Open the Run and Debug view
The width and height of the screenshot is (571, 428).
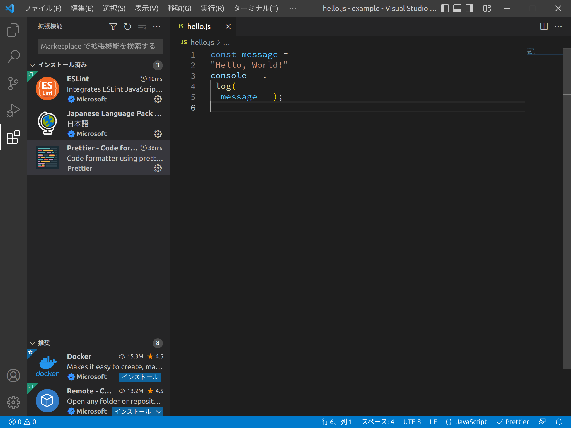point(13,110)
